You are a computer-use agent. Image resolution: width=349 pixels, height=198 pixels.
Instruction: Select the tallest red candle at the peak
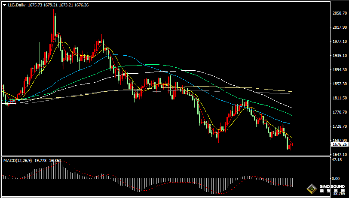tap(54, 25)
